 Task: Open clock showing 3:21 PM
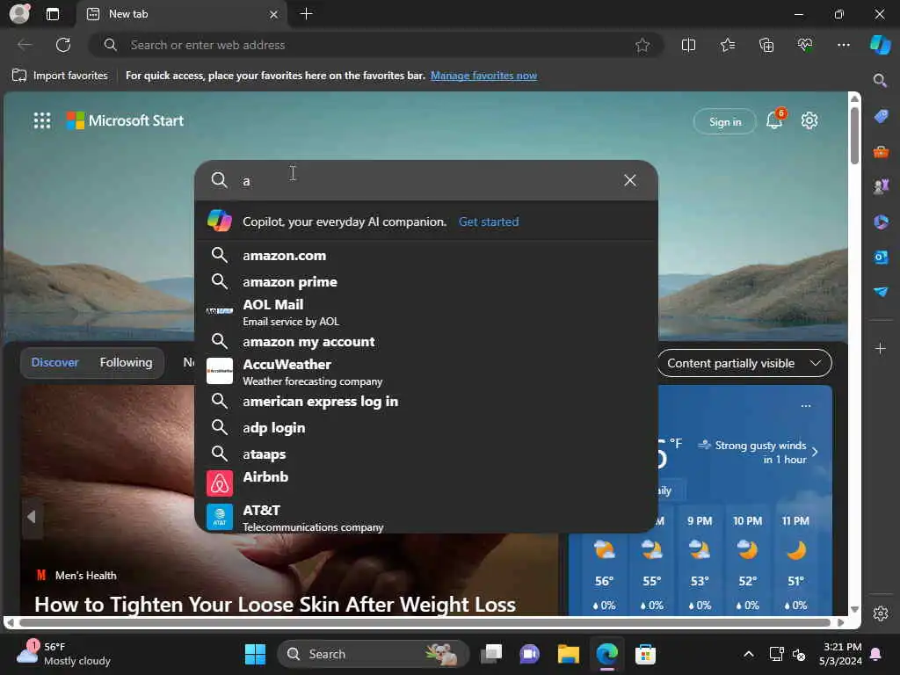click(x=841, y=653)
